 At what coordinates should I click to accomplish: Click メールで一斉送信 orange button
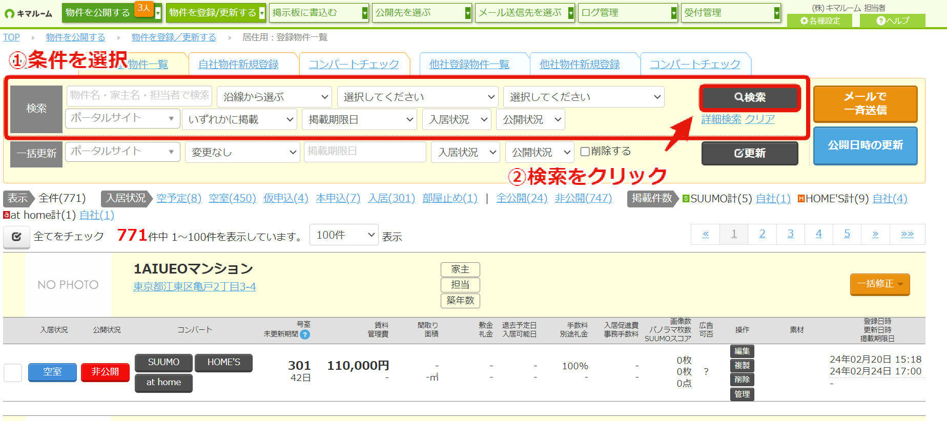tap(866, 103)
